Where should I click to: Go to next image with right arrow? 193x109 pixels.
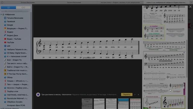191,26
